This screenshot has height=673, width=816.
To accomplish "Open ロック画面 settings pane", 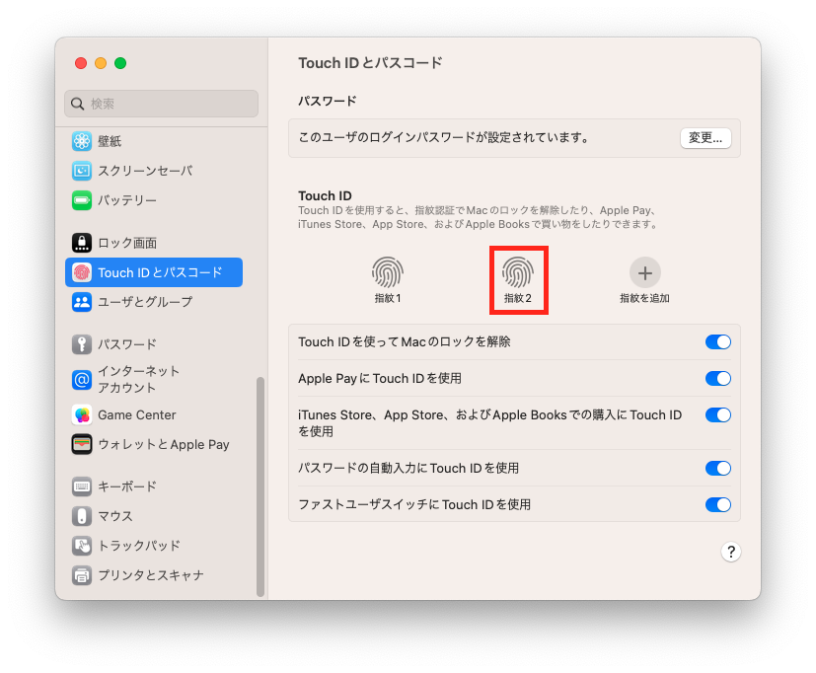I will click(x=154, y=243).
